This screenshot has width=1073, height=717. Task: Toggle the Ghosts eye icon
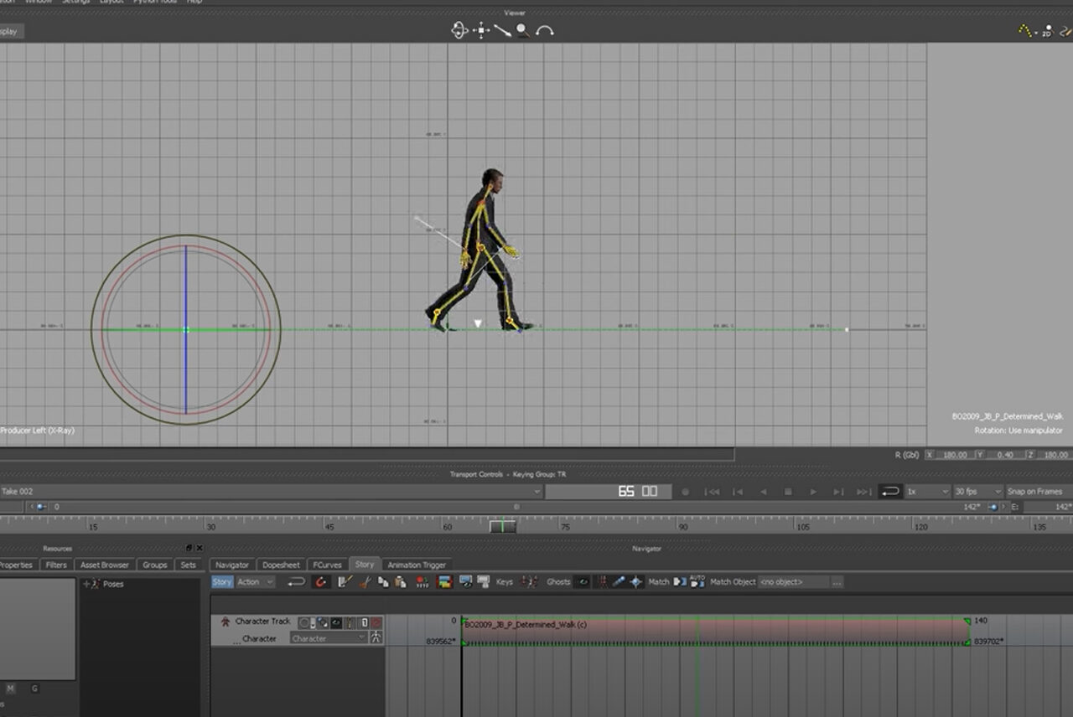(583, 582)
